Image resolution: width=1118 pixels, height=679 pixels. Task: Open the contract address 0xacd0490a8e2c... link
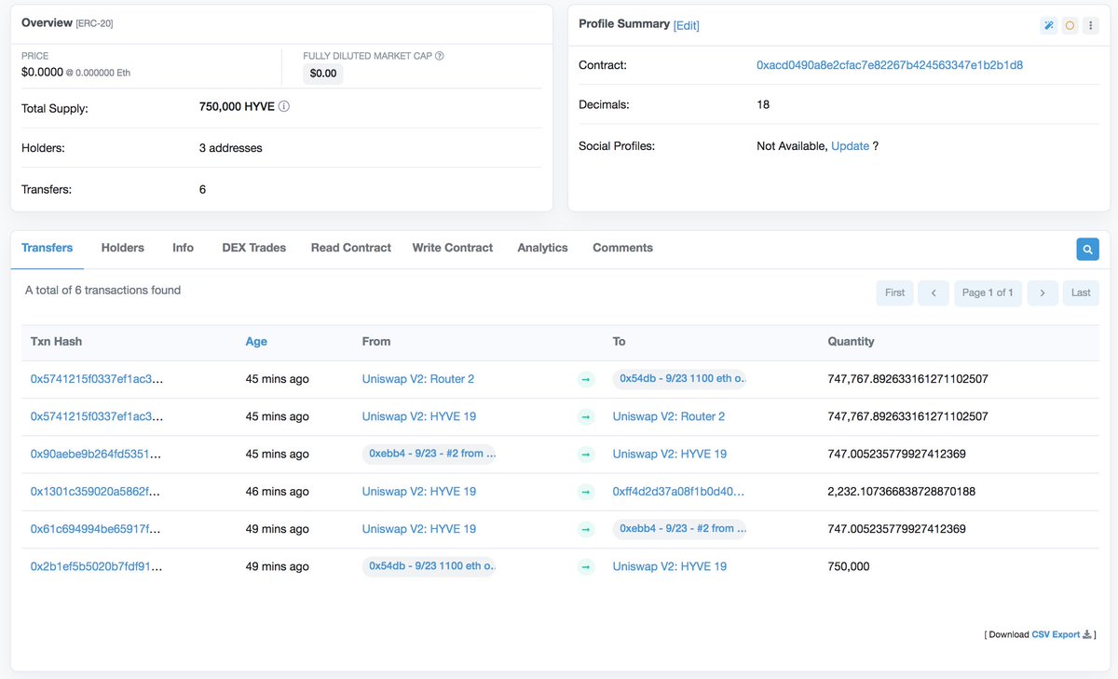tap(890, 65)
